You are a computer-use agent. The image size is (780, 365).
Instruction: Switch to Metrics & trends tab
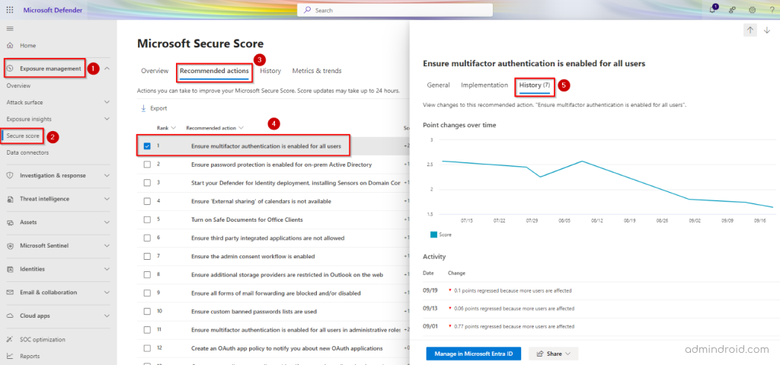tap(317, 71)
